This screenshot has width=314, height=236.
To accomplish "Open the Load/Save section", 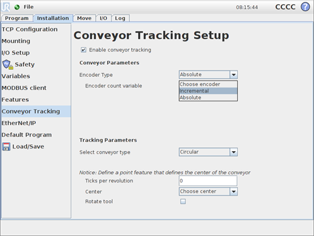I will 36,147.
